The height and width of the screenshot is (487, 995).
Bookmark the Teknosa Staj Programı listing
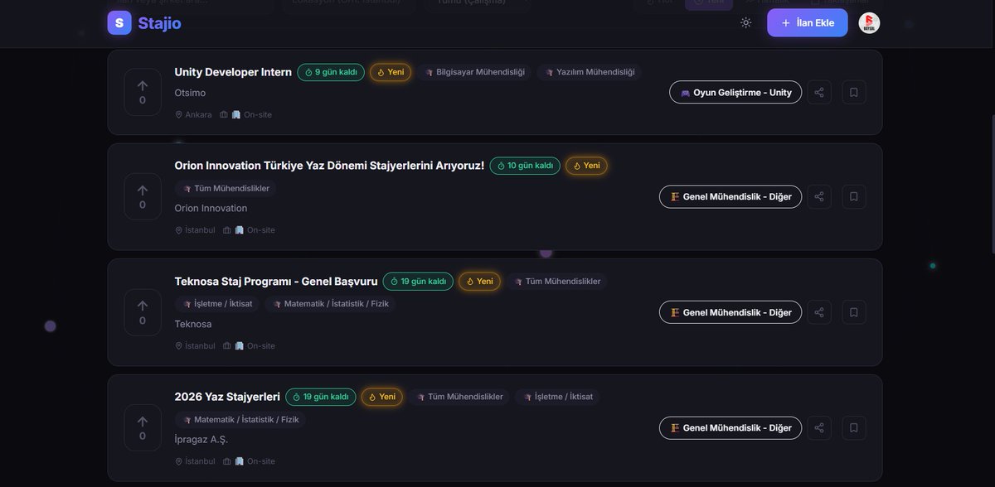point(854,312)
